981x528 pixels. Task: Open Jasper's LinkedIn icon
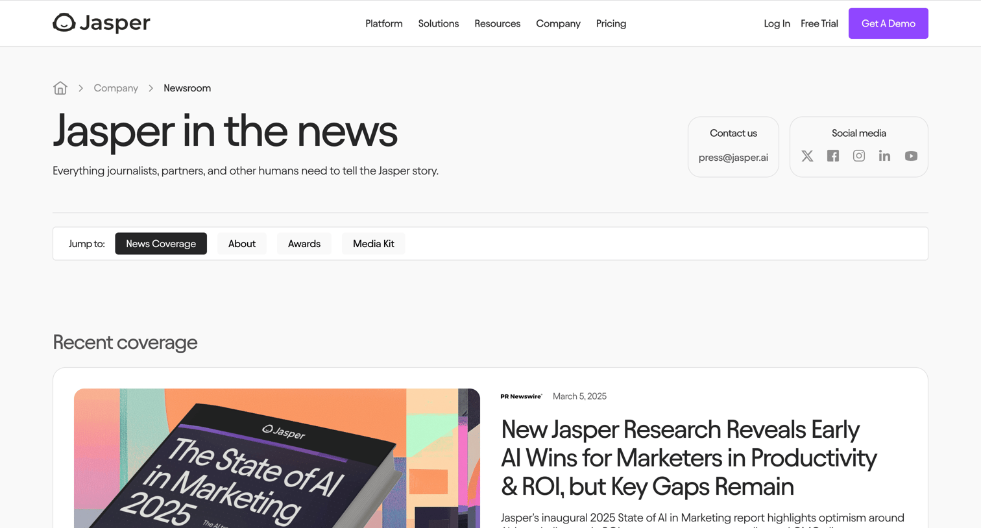[884, 156]
